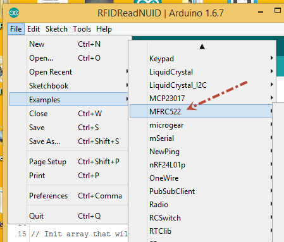Select PubSubClient in the examples list
This screenshot has width=284, height=242.
201,191
